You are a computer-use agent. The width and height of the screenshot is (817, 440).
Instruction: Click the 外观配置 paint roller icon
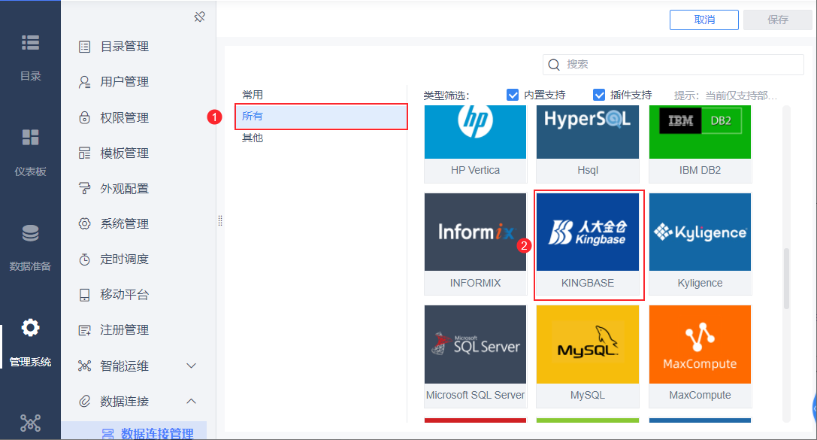tap(84, 189)
